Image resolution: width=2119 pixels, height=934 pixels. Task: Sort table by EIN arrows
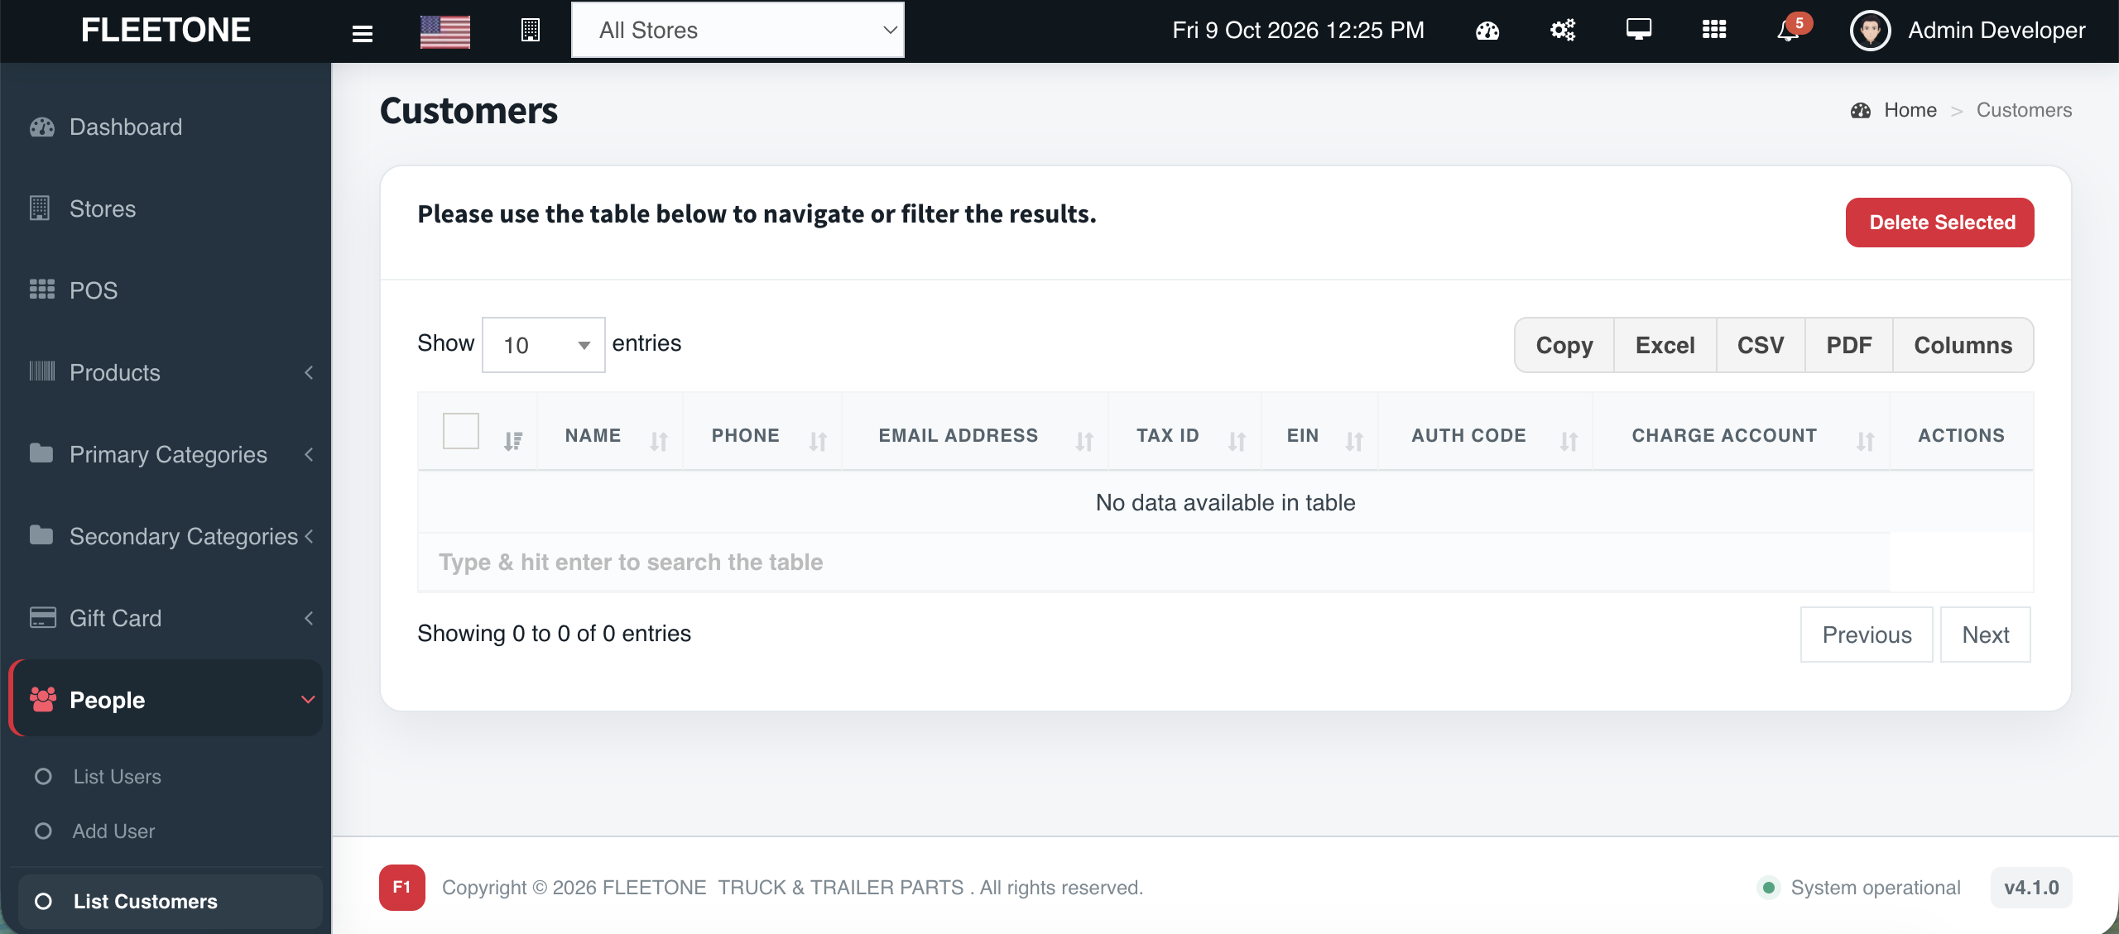click(x=1354, y=441)
